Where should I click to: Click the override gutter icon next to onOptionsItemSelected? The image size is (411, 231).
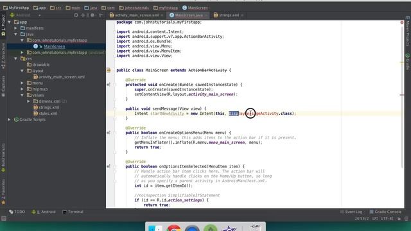[109, 166]
